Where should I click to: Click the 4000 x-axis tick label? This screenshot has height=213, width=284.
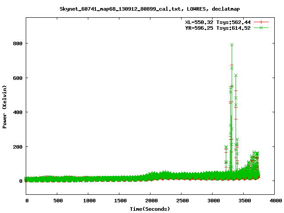pyautogui.click(x=276, y=201)
